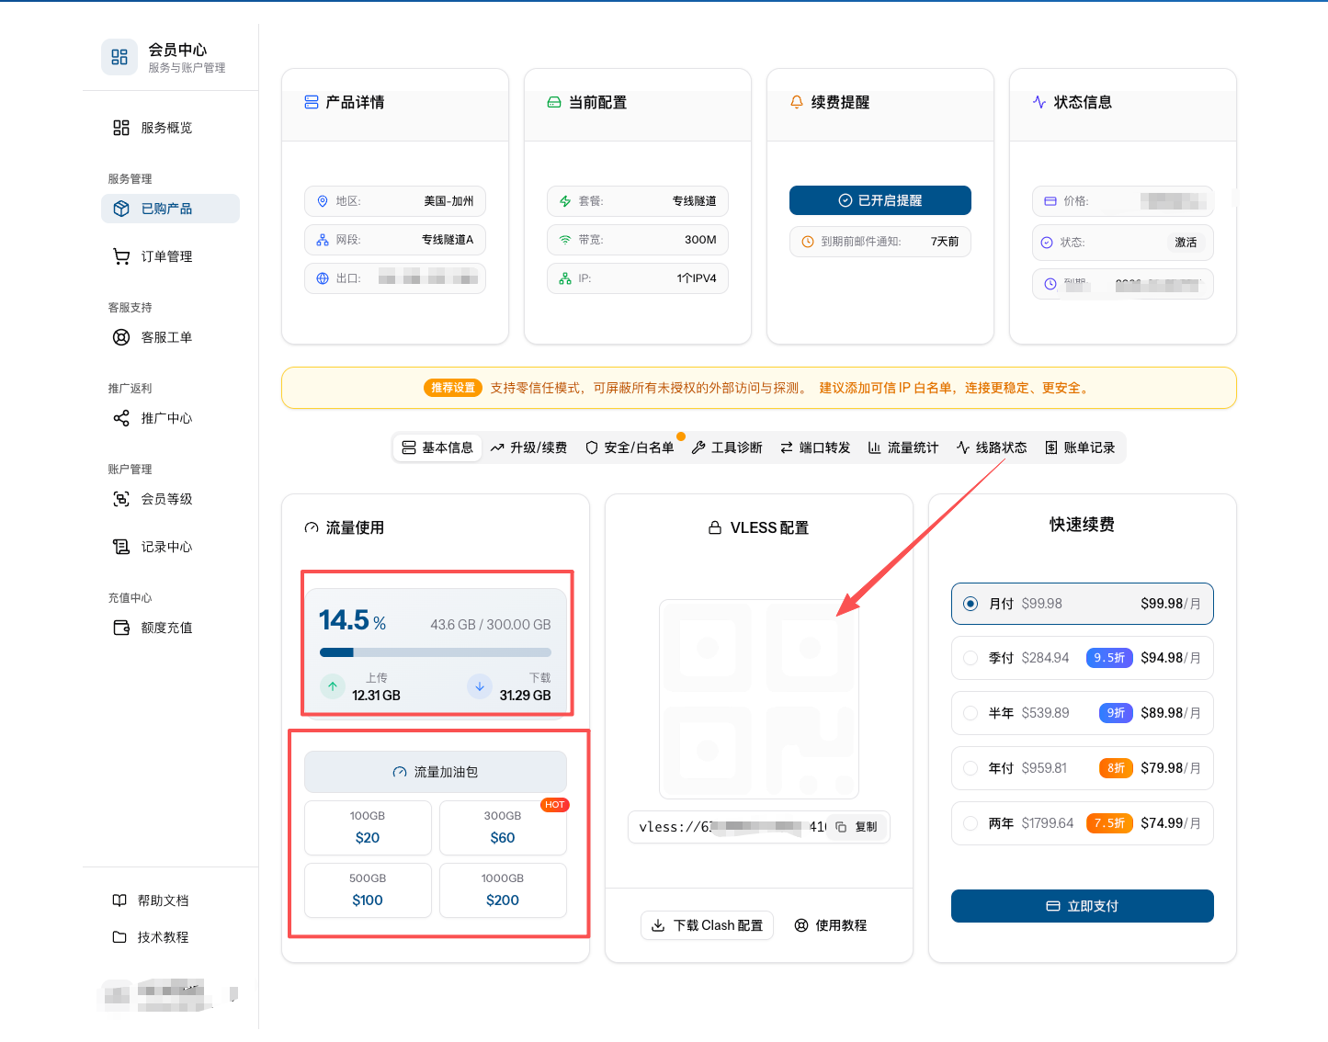Buy the 100GB $20 traffic pack
This screenshot has height=1042, width=1328.
[x=368, y=828]
